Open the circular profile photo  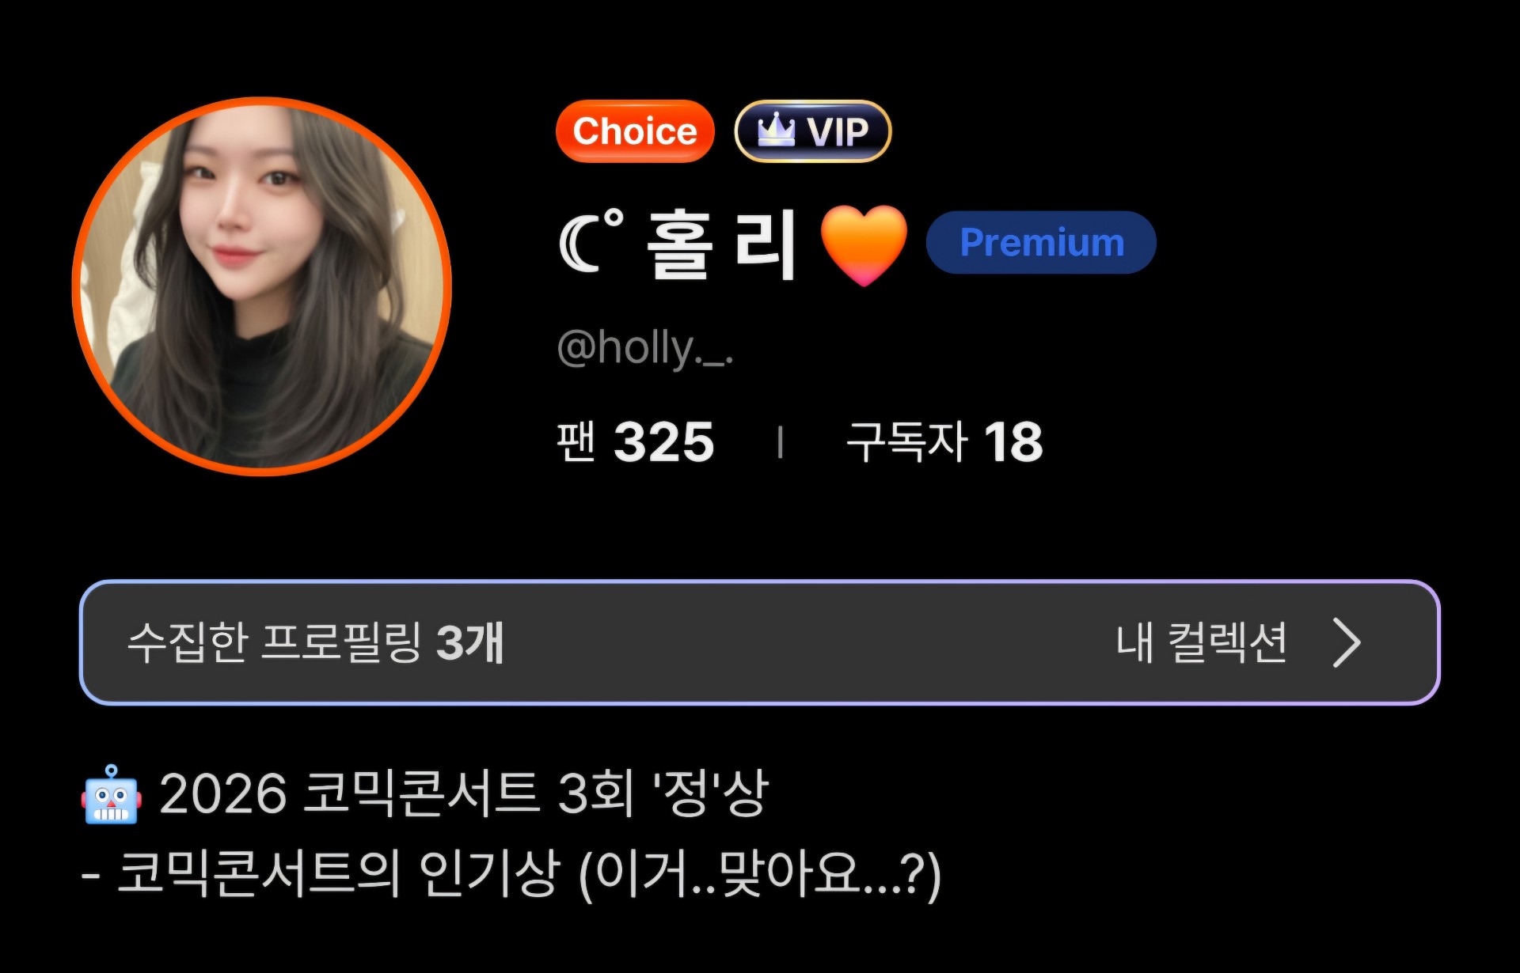262,286
